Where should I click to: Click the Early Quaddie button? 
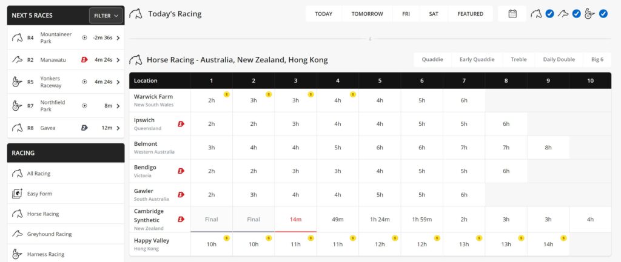tap(477, 60)
